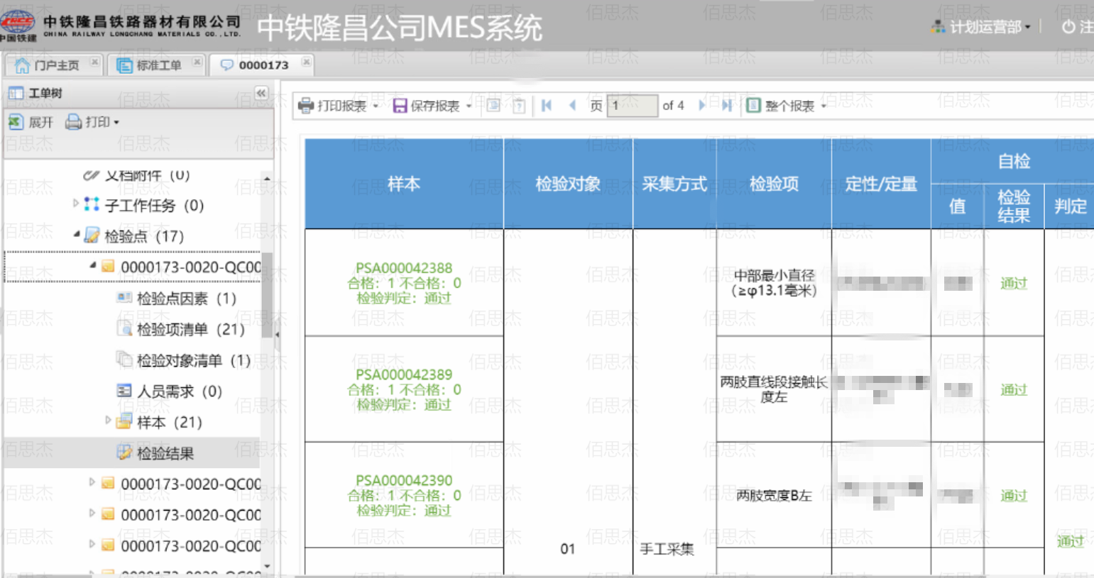Select the 检验结果 tree item
Viewport: 1094px width, 578px height.
coord(165,453)
